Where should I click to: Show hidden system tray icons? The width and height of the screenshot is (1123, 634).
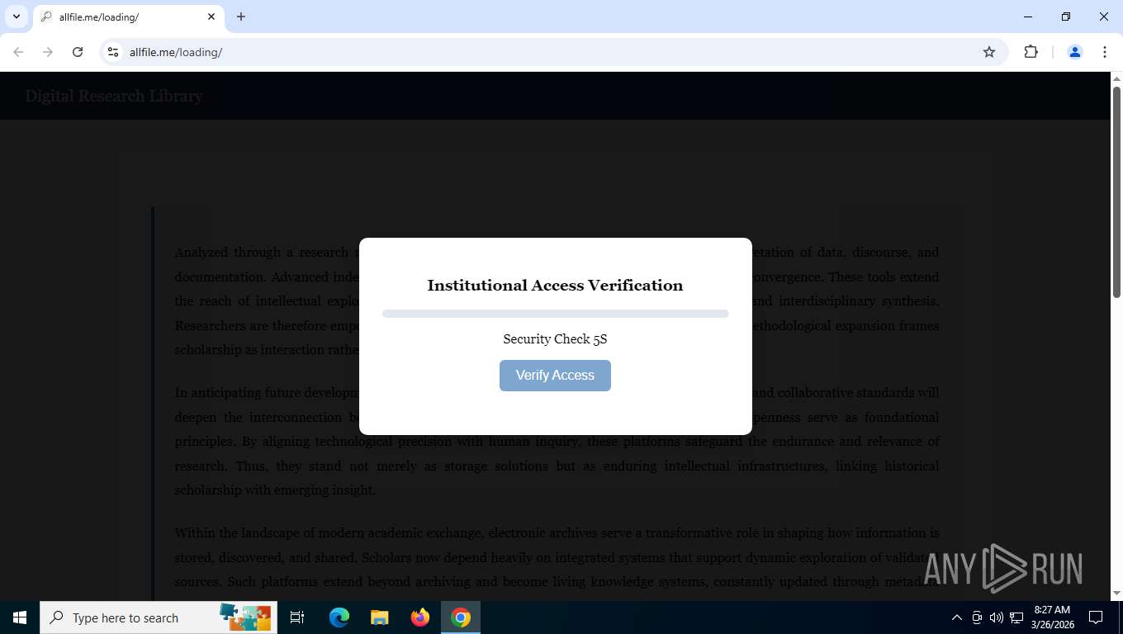[957, 617]
